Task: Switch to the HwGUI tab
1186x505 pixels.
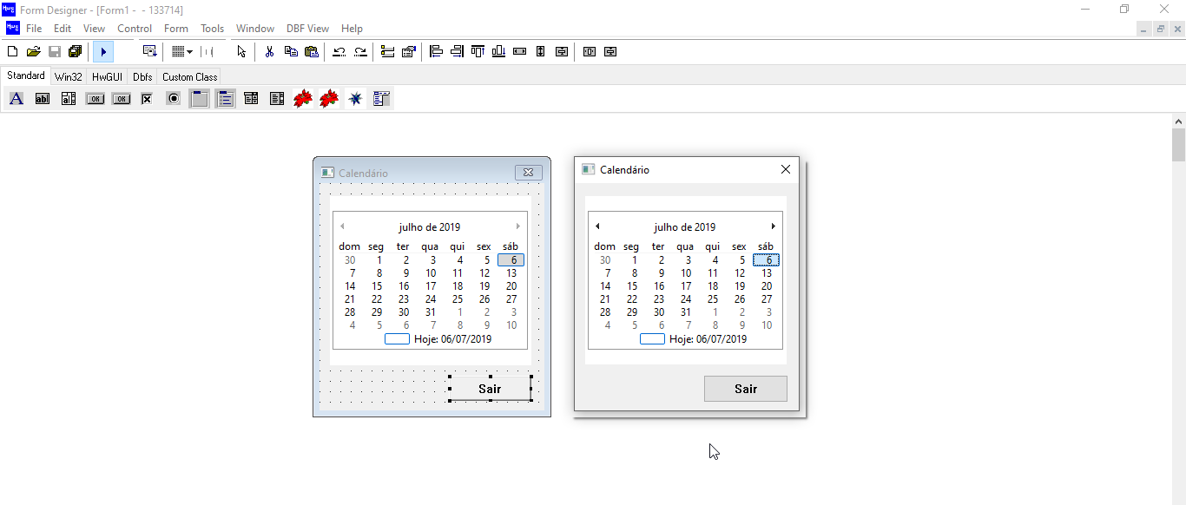Action: (x=108, y=76)
